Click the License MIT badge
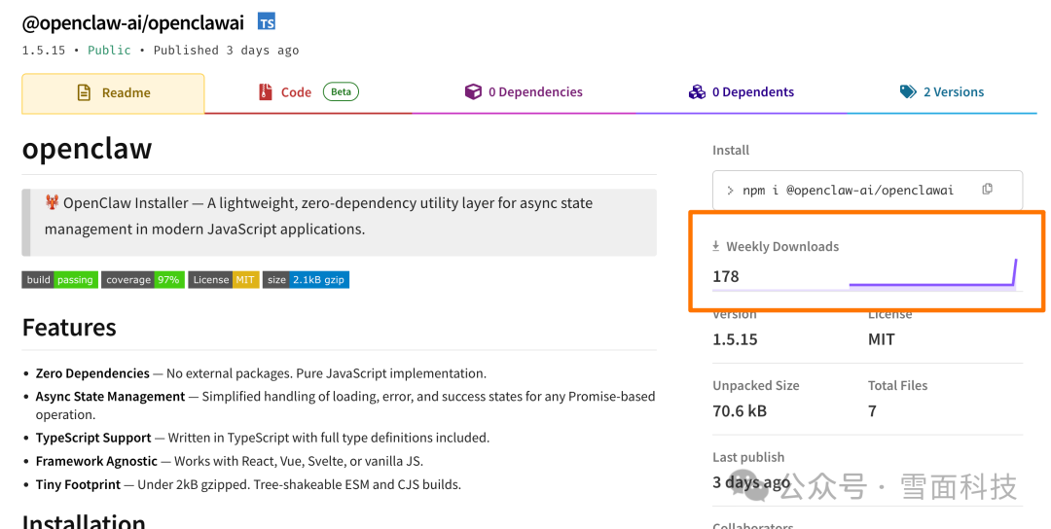 (223, 280)
